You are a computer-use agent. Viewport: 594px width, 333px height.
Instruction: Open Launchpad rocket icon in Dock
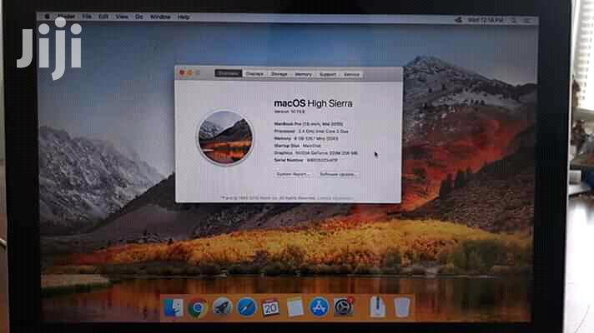click(222, 307)
